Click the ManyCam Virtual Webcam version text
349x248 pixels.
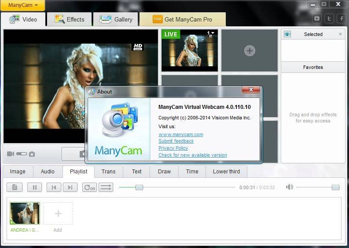205,107
